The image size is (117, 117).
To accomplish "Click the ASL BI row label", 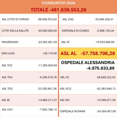I will [x=6, y=100].
